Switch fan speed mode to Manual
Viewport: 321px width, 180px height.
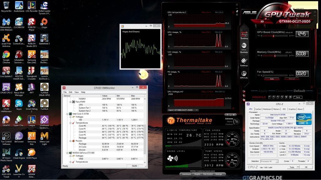(292, 79)
